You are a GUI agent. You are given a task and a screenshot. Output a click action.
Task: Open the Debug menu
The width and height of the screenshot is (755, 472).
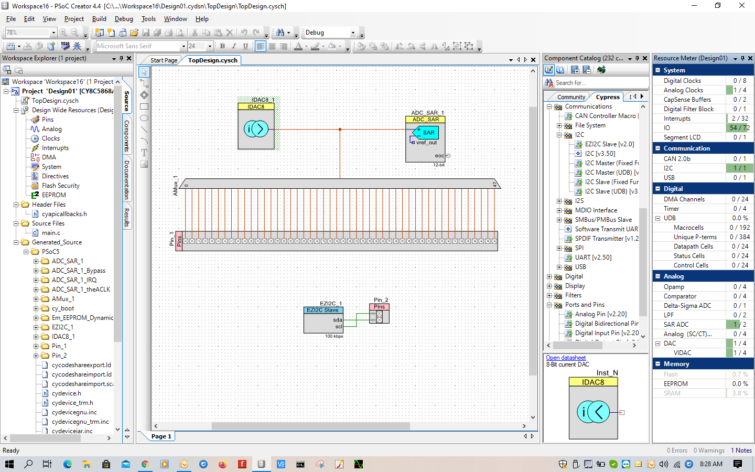[124, 19]
